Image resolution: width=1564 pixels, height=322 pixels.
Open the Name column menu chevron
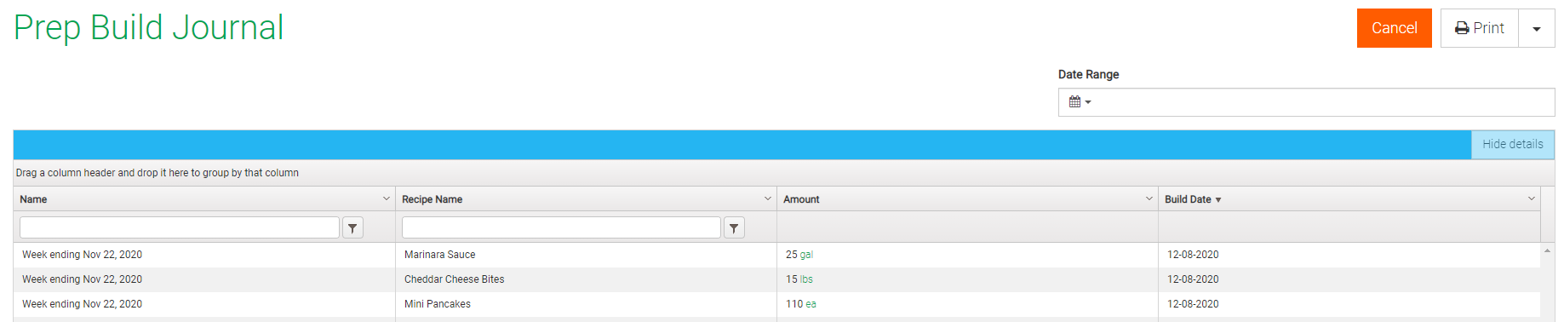(x=387, y=198)
